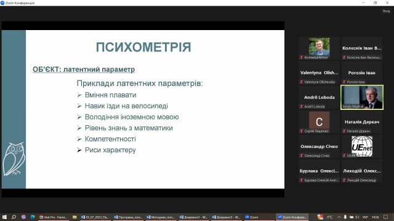Minimize the Zoom conference window
Image resolution: width=394 pixels, height=221 pixels.
[363, 2]
